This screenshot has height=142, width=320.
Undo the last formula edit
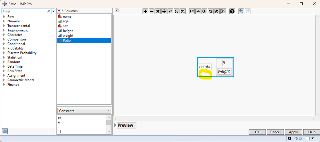pyautogui.click(x=241, y=11)
